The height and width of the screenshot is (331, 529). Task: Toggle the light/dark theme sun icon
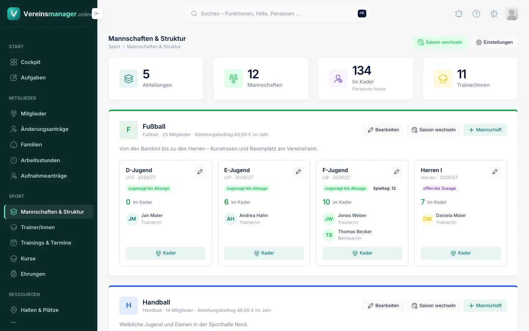click(494, 14)
